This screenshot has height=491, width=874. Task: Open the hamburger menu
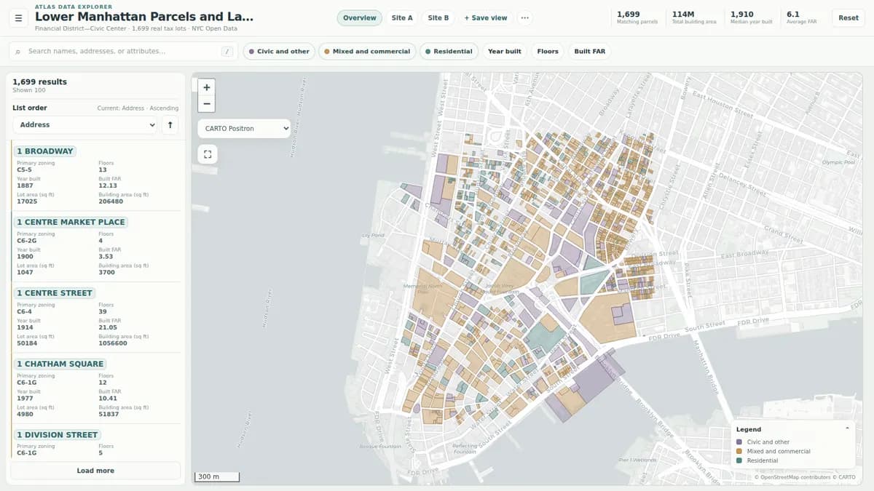(x=19, y=17)
